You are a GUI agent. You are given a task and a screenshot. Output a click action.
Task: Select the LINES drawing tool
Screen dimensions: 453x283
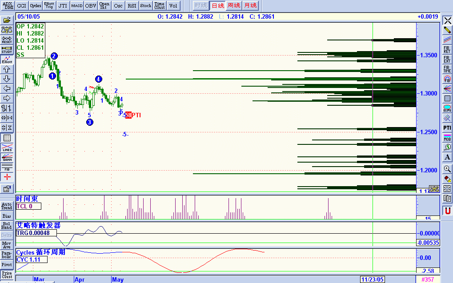click(7, 147)
